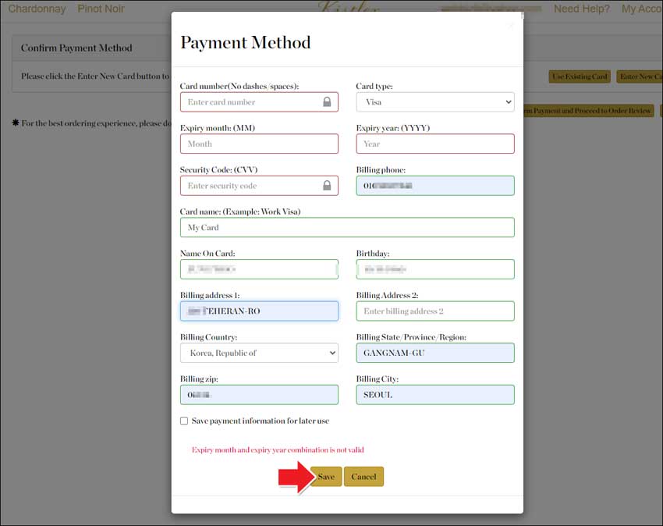Screen dimensions: 663x526
Task: Focus the Expiry year field
Action: [x=435, y=144]
